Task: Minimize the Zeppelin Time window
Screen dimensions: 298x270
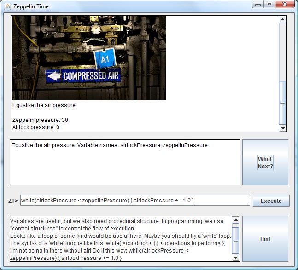Action: click(x=258, y=5)
